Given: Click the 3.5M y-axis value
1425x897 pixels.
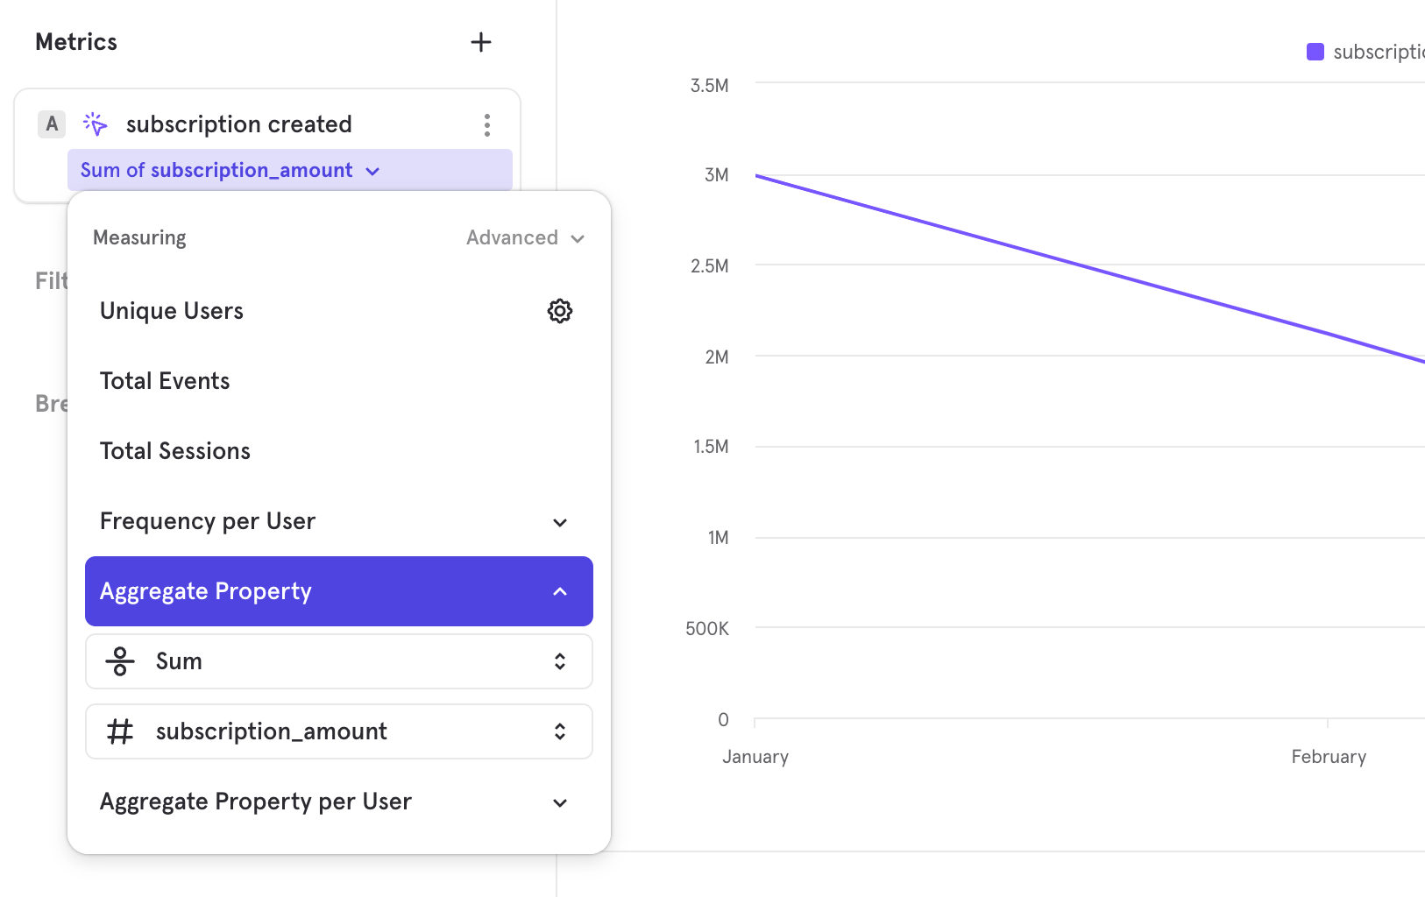Looking at the screenshot, I should (710, 86).
